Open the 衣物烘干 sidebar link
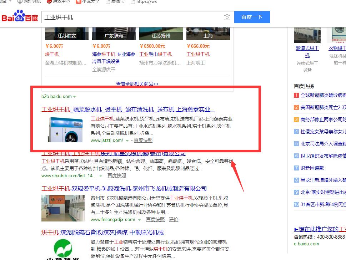Screen dimensions: 346x260 pos(337,48)
